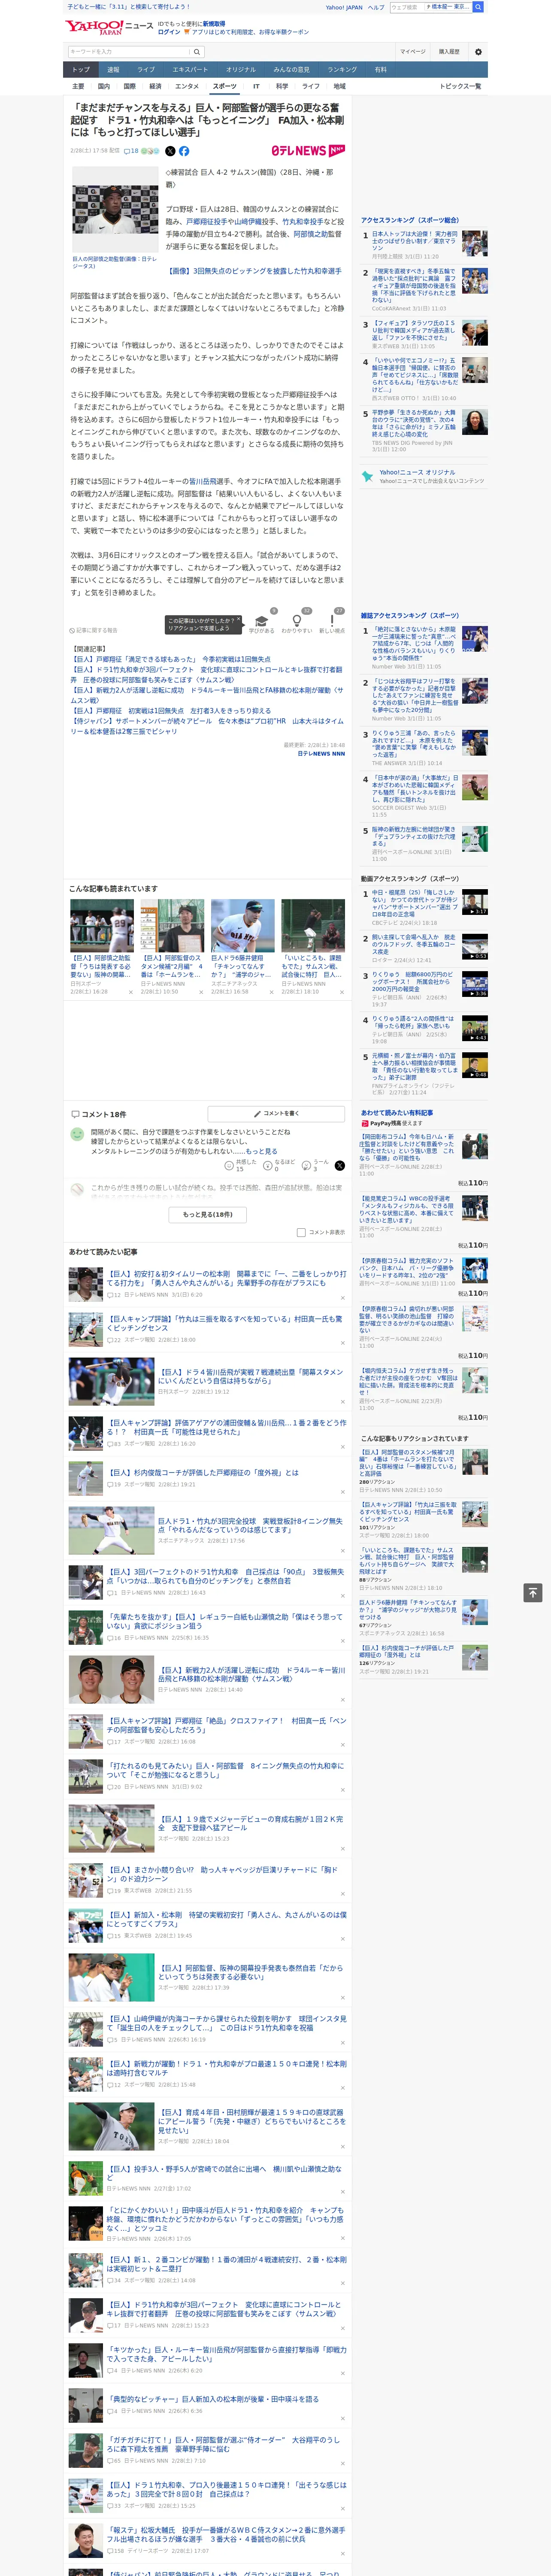Share first comment via X icon
Screen dimensions: 551x2576
[x=340, y=1166]
